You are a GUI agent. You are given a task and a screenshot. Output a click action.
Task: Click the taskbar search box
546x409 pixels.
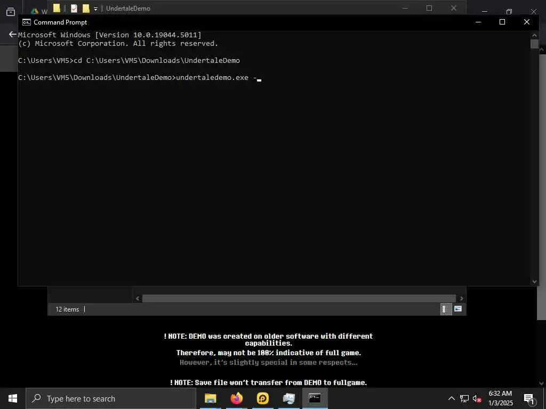coord(111,398)
